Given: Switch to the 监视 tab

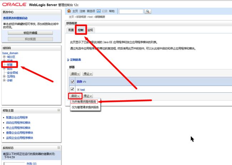Looking at the screenshot, I should point(90,30).
